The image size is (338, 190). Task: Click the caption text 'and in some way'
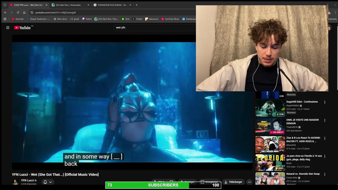click(x=87, y=156)
